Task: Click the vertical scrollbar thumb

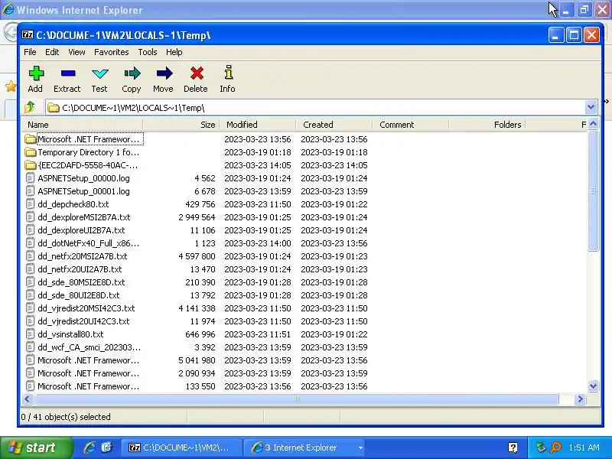Action: tap(594, 190)
